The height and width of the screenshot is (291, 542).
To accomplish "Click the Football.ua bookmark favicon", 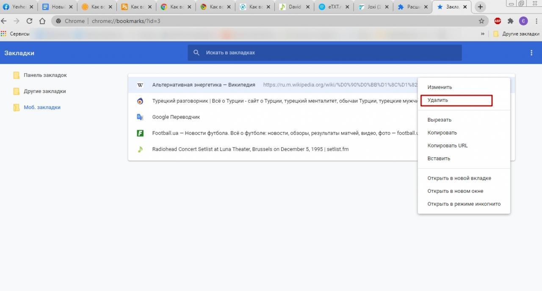I will (x=140, y=133).
